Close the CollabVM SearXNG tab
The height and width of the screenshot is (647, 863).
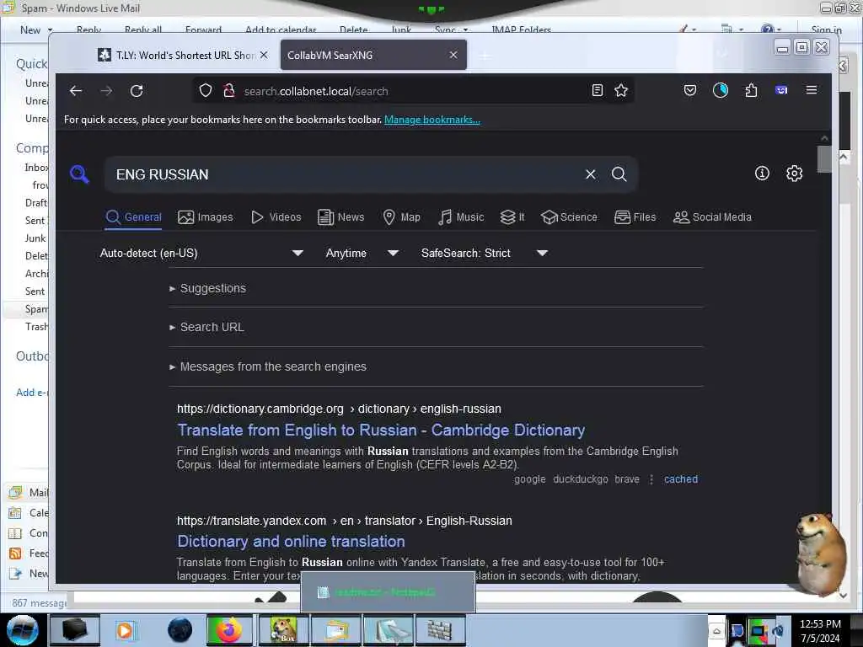453,55
